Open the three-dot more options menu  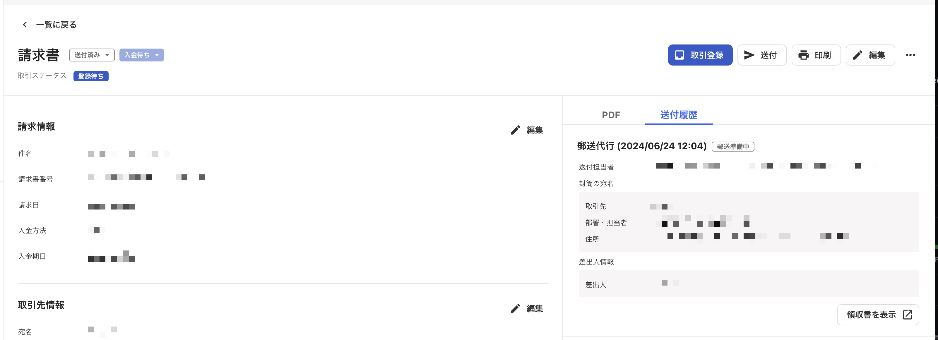pyautogui.click(x=910, y=55)
